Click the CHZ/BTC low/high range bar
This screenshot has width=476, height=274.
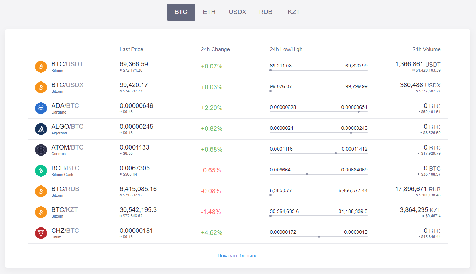[319, 237]
